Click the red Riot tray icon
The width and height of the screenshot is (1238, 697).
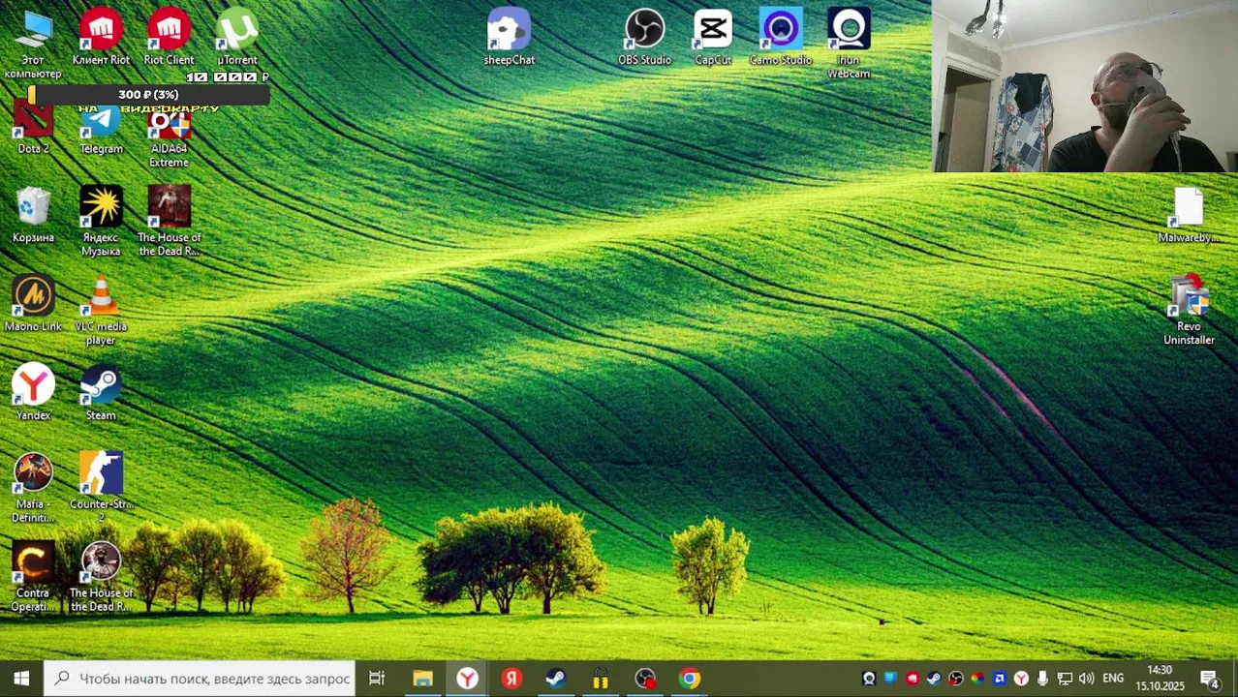click(912, 679)
